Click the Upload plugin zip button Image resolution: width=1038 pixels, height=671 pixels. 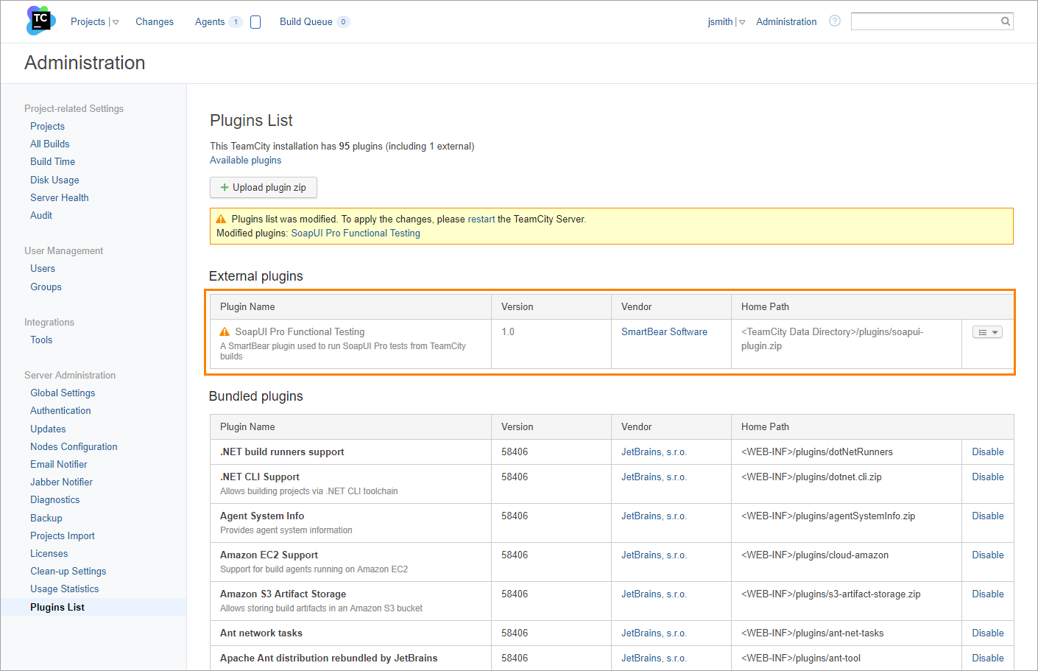click(x=264, y=188)
